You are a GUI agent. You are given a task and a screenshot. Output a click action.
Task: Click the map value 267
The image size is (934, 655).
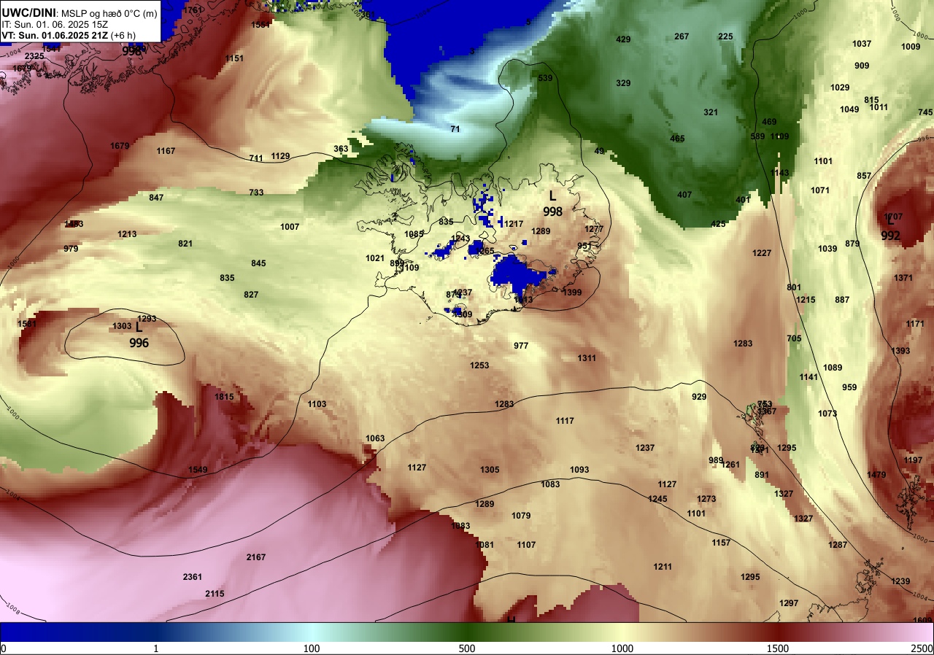682,36
